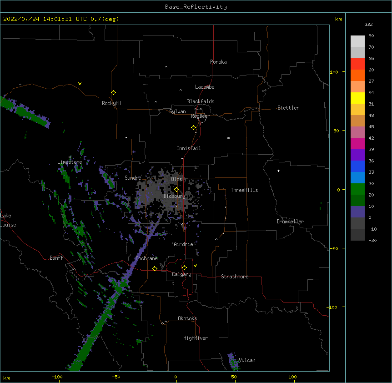
Task: Click the HighRiver label
Action: click(x=196, y=338)
